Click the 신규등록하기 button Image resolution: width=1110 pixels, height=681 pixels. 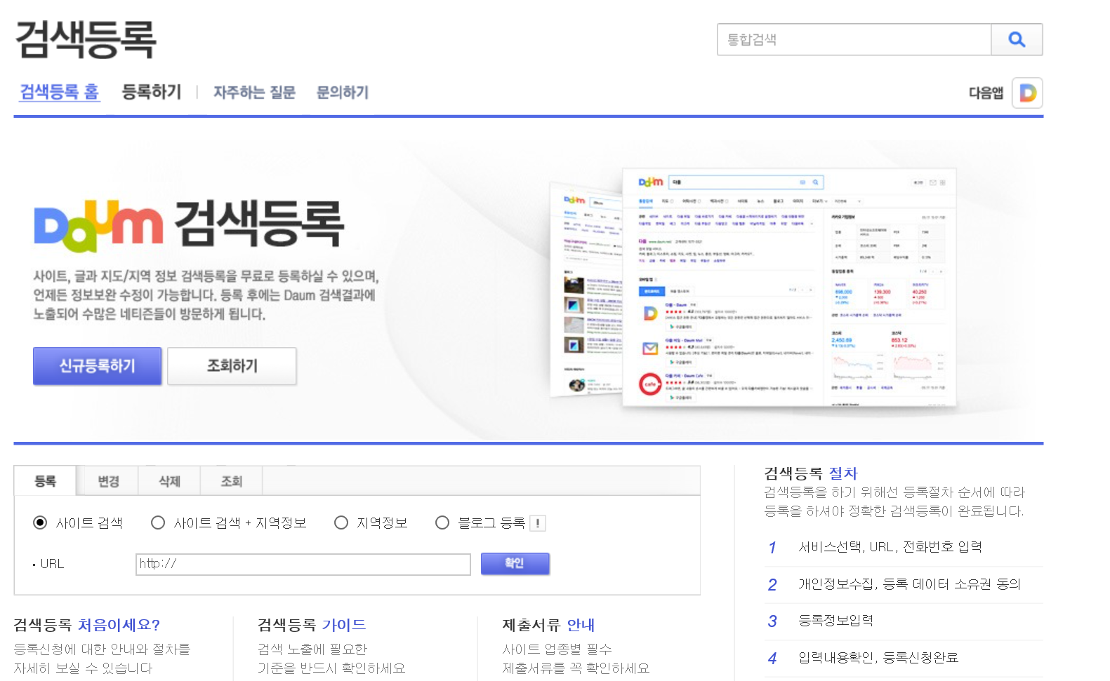point(98,365)
